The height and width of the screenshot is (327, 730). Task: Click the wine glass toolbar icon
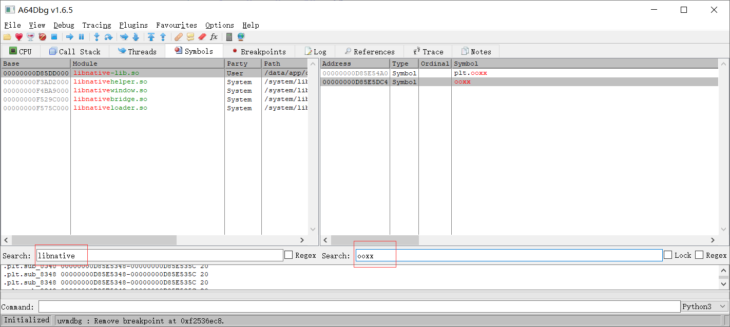31,37
